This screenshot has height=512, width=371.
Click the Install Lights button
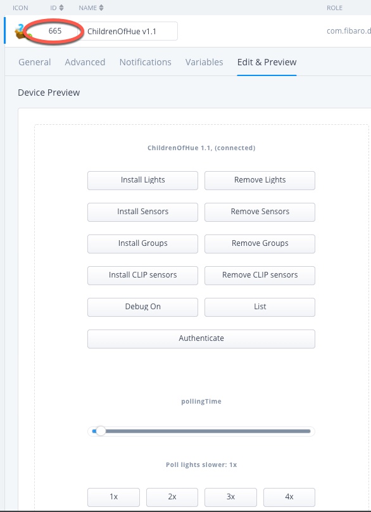click(142, 180)
